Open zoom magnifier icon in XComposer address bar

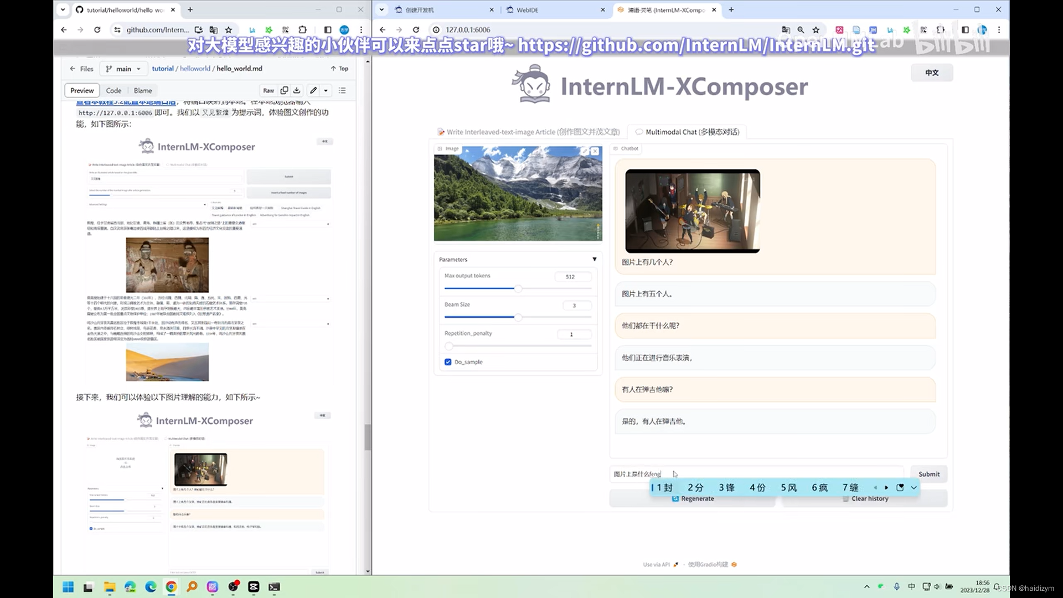coord(801,30)
